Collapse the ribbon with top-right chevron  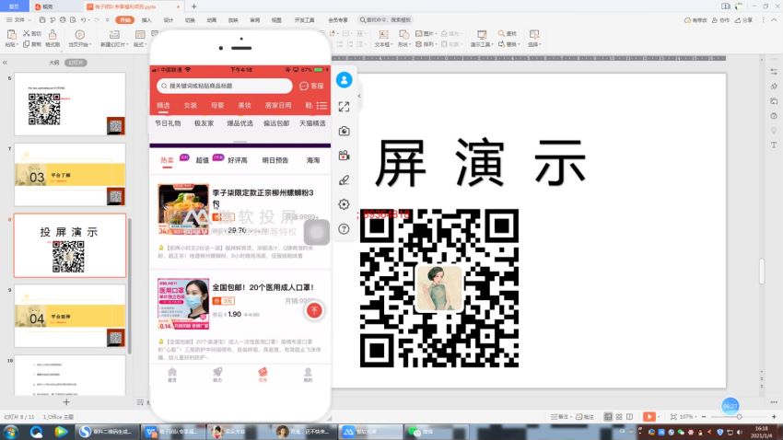774,20
